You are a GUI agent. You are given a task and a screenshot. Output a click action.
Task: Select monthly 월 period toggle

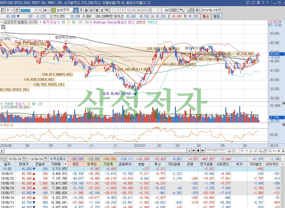coord(86,10)
